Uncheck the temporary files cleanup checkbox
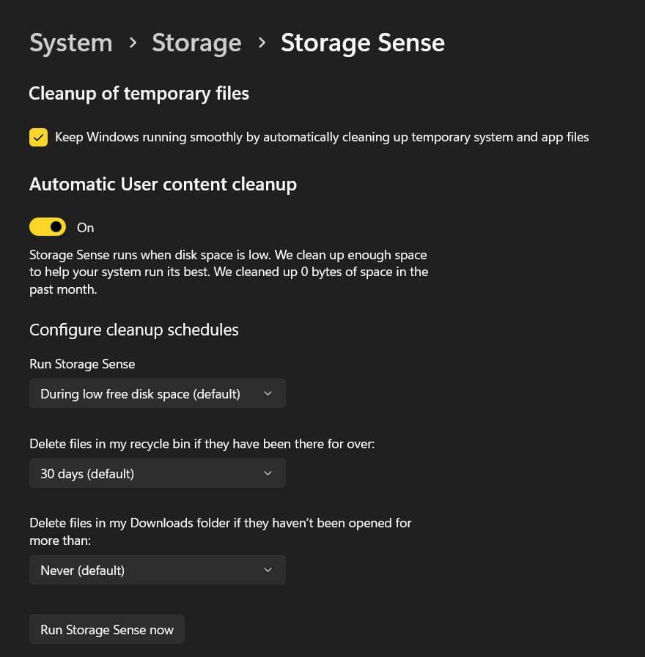Screen dimensions: 645x657 click(38, 137)
